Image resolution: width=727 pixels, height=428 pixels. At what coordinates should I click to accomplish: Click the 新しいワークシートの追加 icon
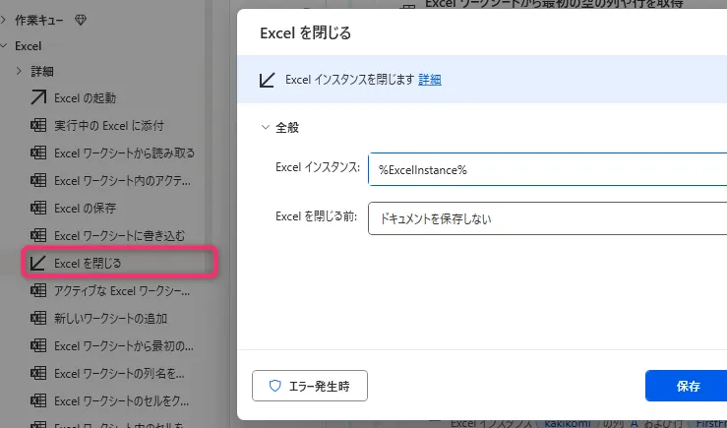coord(39,318)
